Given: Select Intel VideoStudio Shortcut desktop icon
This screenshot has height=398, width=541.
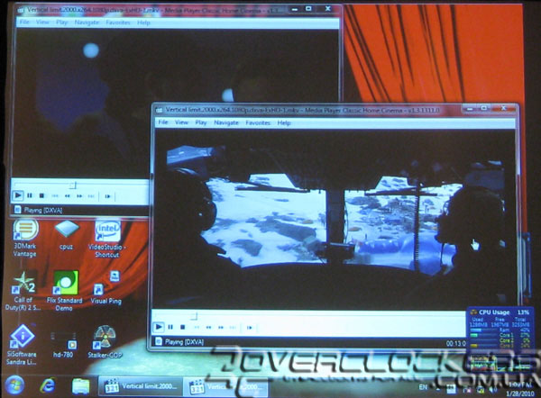Looking at the screenshot, I should pyautogui.click(x=107, y=239).
